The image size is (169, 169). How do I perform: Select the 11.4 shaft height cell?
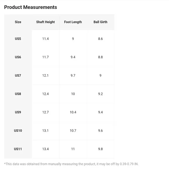tap(45, 39)
